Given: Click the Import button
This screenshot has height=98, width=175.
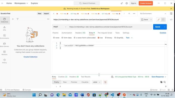Looking at the screenshot, I should click(46, 14).
